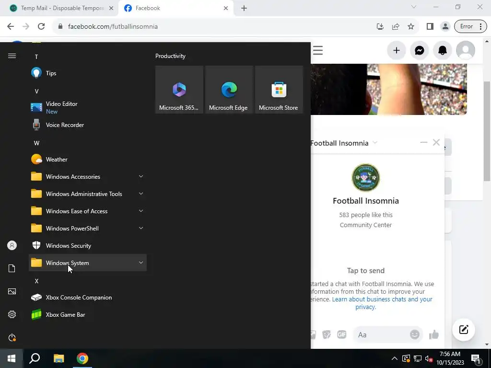Expand the Windows PowerShell folder
Screen dimensions: 491x368
[x=88, y=229]
